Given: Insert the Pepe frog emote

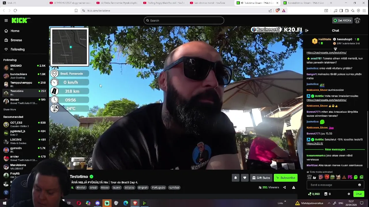Looking at the screenshot, I should point(332,177).
